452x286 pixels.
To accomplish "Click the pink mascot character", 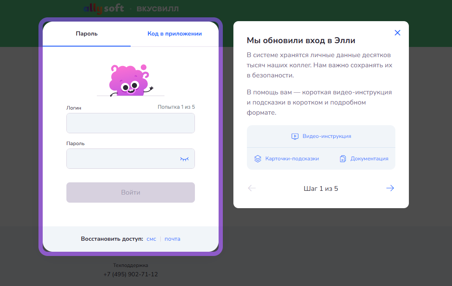I will click(129, 80).
